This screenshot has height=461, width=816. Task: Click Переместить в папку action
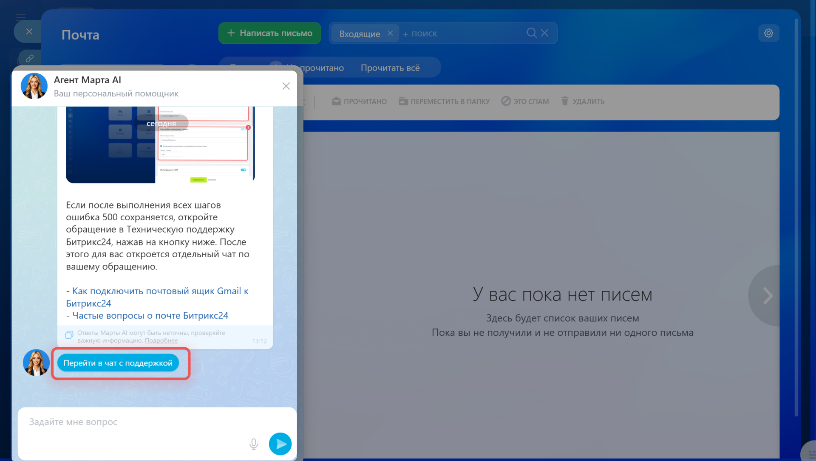point(444,101)
